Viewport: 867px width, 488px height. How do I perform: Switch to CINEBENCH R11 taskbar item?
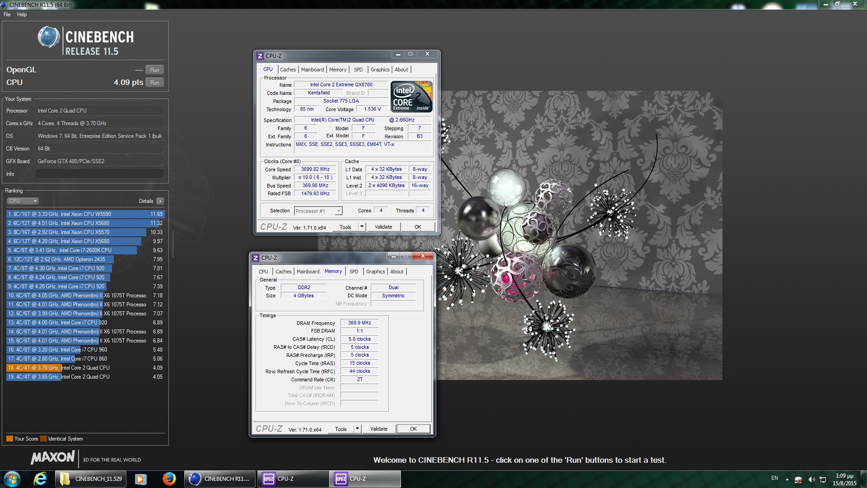click(x=220, y=479)
